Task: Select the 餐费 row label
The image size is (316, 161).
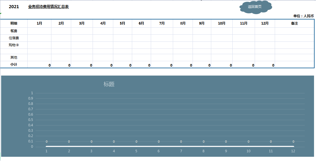Action: pyautogui.click(x=14, y=31)
